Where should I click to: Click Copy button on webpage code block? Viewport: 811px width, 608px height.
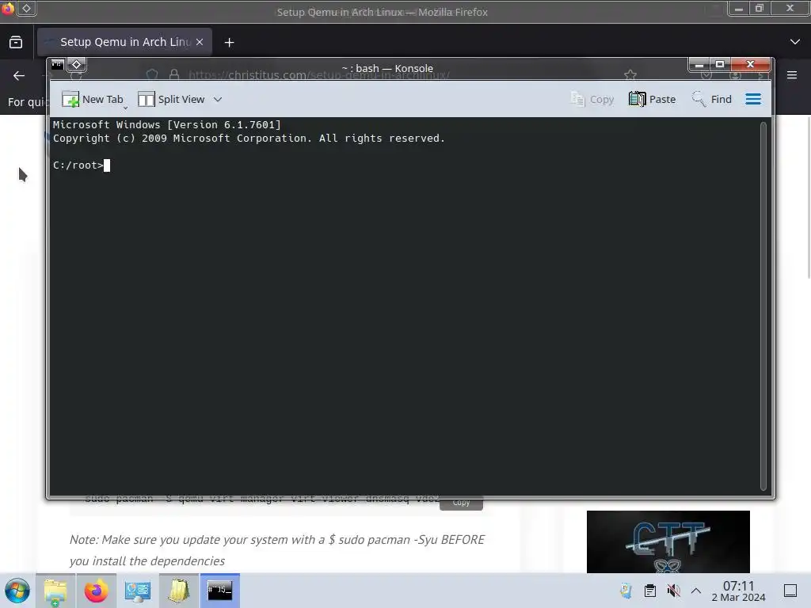point(461,503)
